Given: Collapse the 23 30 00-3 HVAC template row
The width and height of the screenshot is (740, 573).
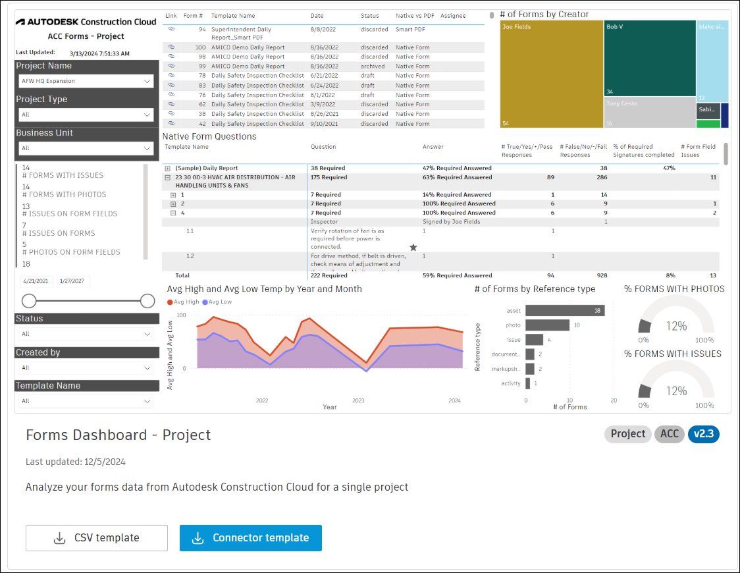Looking at the screenshot, I should (167, 177).
